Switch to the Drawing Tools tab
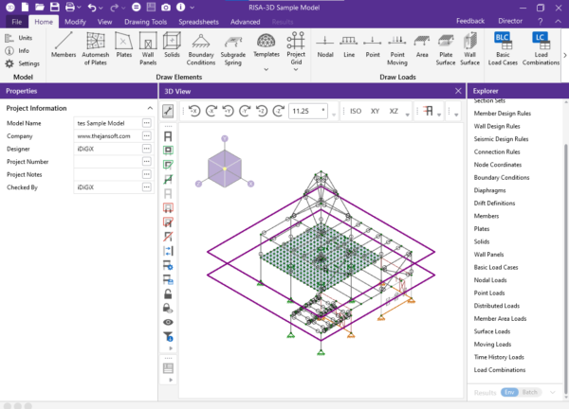This screenshot has height=409, width=569. pyautogui.click(x=145, y=22)
